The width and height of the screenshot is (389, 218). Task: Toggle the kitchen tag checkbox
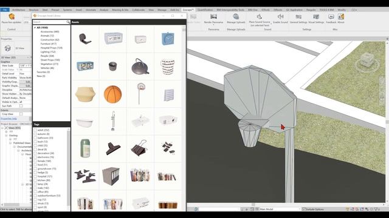(x=35, y=180)
